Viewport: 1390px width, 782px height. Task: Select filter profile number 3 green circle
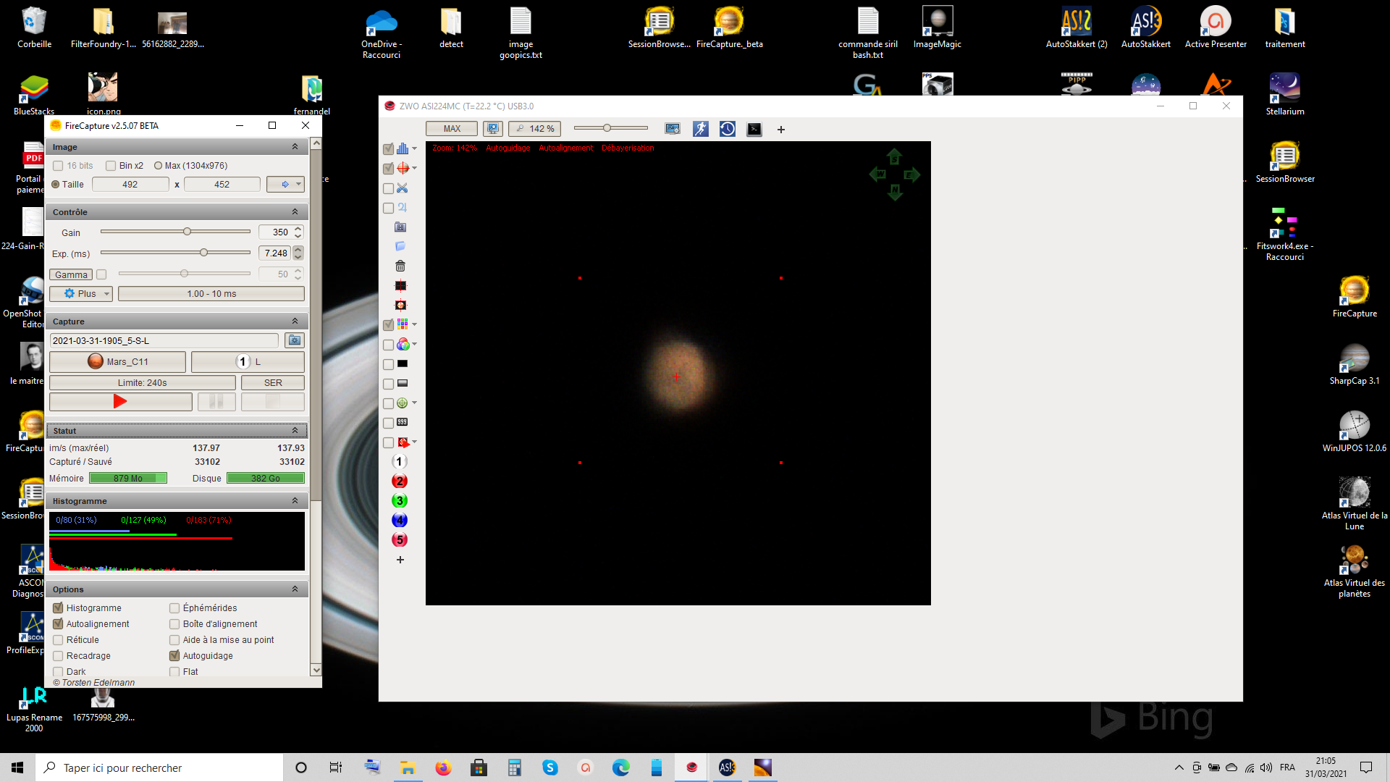(x=400, y=501)
